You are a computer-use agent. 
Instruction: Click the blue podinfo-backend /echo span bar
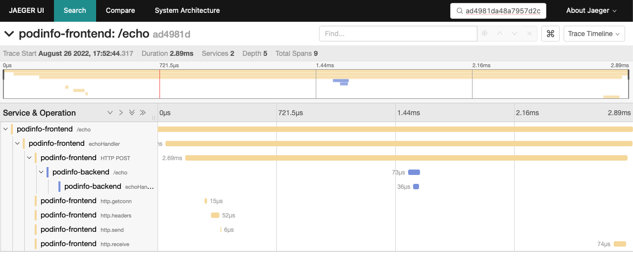(x=414, y=172)
